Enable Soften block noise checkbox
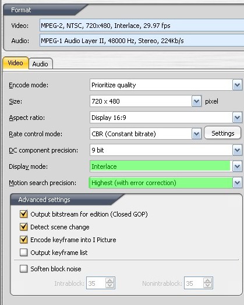The image size is (244, 305). pos(23,269)
